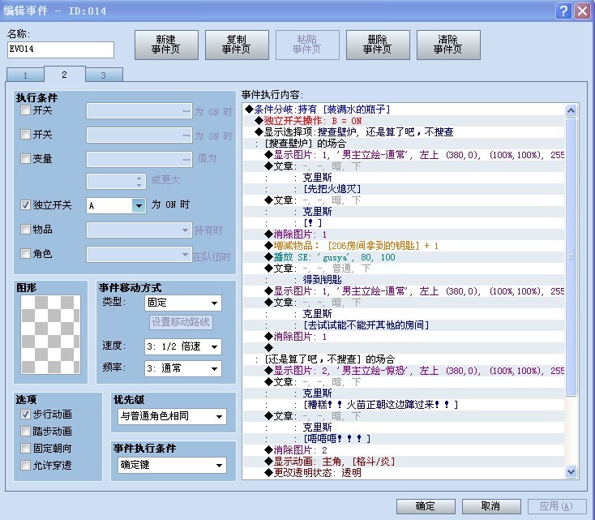Select the [去试试能不能开其他的房间] line
Image resolution: width=595 pixels, height=520 pixels.
pyautogui.click(x=404, y=325)
